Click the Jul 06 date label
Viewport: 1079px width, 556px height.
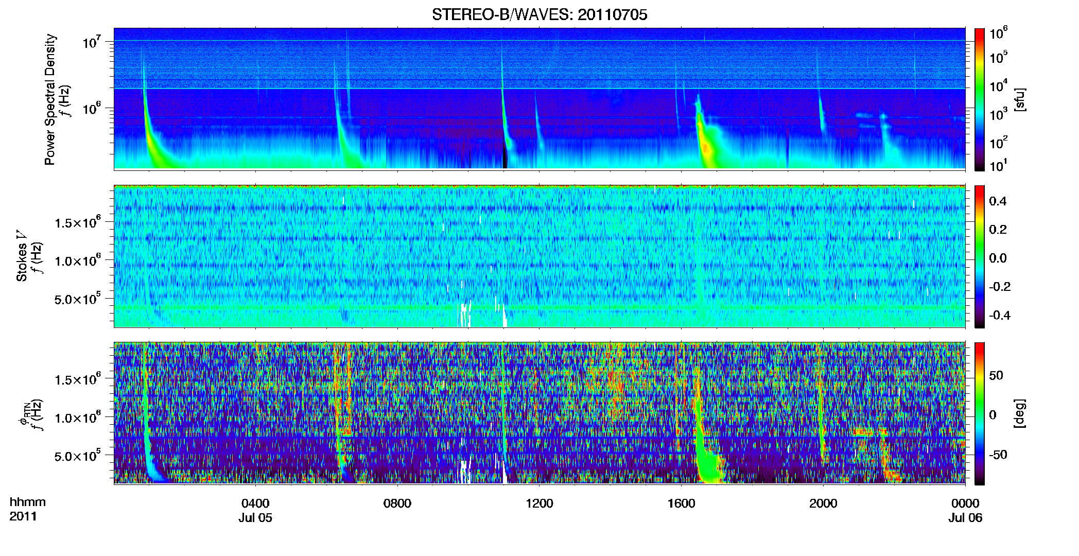tap(965, 517)
